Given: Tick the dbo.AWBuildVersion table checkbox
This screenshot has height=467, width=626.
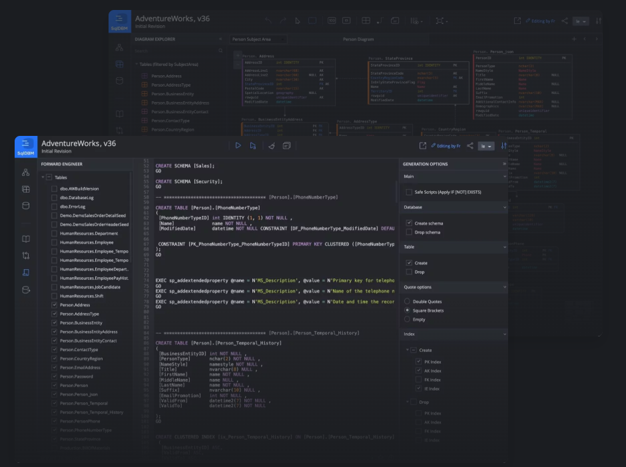Looking at the screenshot, I should (55, 189).
